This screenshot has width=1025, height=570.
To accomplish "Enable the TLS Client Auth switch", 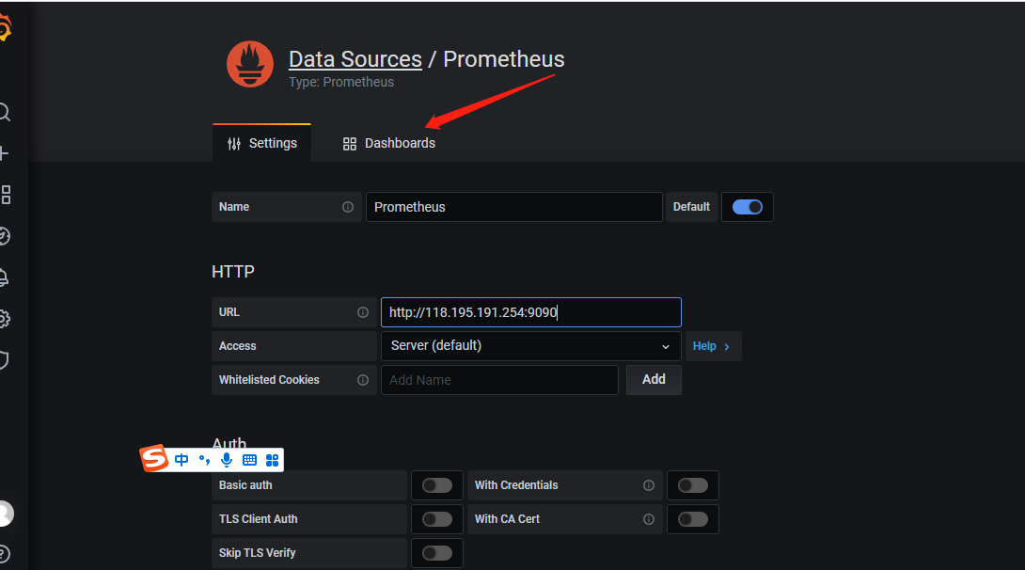I will pyautogui.click(x=436, y=519).
